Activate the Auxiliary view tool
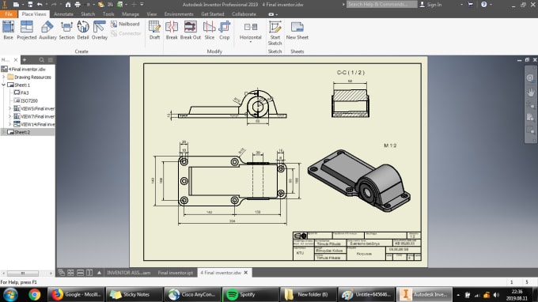 coord(47,30)
